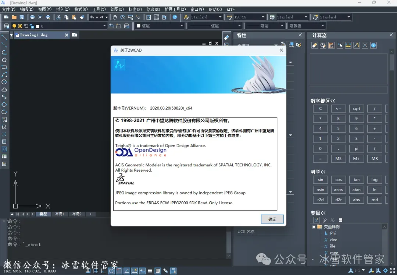Click the Clear eraser icon in calculator panel
Viewport: 397px width, 275px height.
point(314,45)
